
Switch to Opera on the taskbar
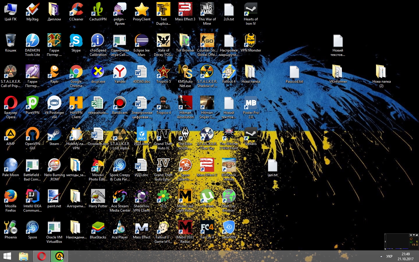(x=42, y=256)
